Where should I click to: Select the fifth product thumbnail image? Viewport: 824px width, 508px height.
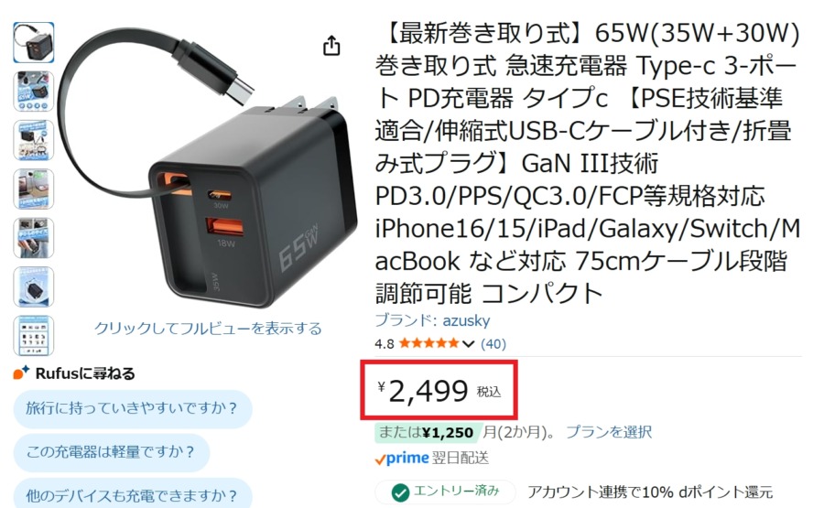(x=33, y=238)
